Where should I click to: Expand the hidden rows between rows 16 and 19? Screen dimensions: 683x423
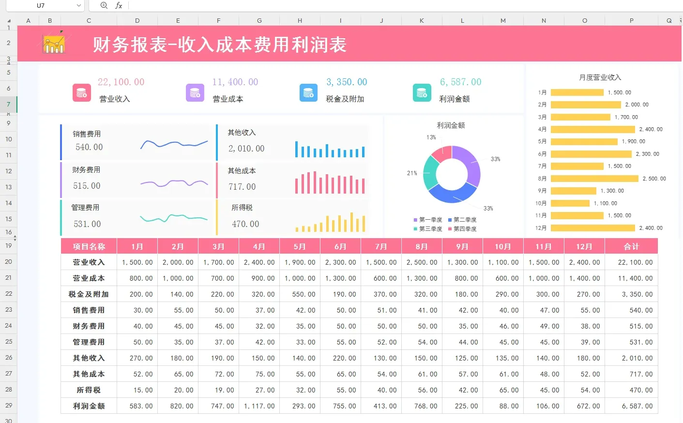15,237
